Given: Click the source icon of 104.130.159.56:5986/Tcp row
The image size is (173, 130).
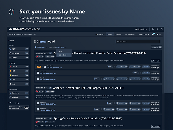Looking at the screenshot, I should (38, 103).
